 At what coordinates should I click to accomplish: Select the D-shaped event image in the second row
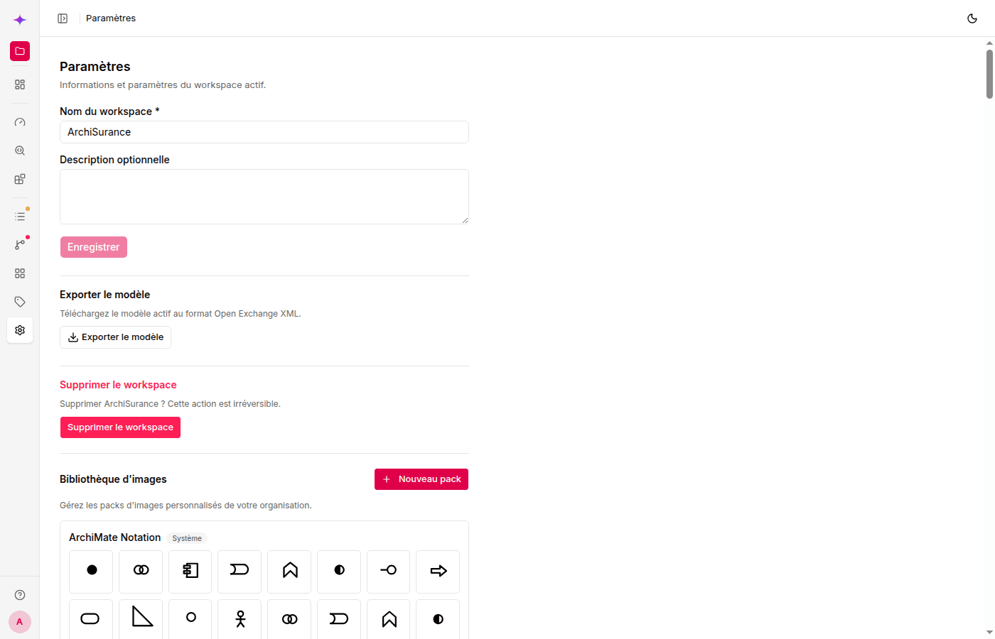[339, 619]
